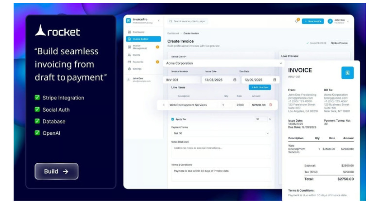Click the Hide Preview button
The height and width of the screenshot is (207, 379).
coord(339,43)
